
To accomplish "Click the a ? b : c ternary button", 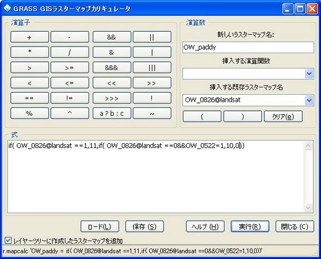I will click(112, 114).
